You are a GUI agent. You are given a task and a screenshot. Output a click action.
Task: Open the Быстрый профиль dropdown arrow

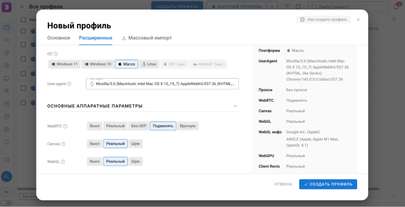coord(272,7)
